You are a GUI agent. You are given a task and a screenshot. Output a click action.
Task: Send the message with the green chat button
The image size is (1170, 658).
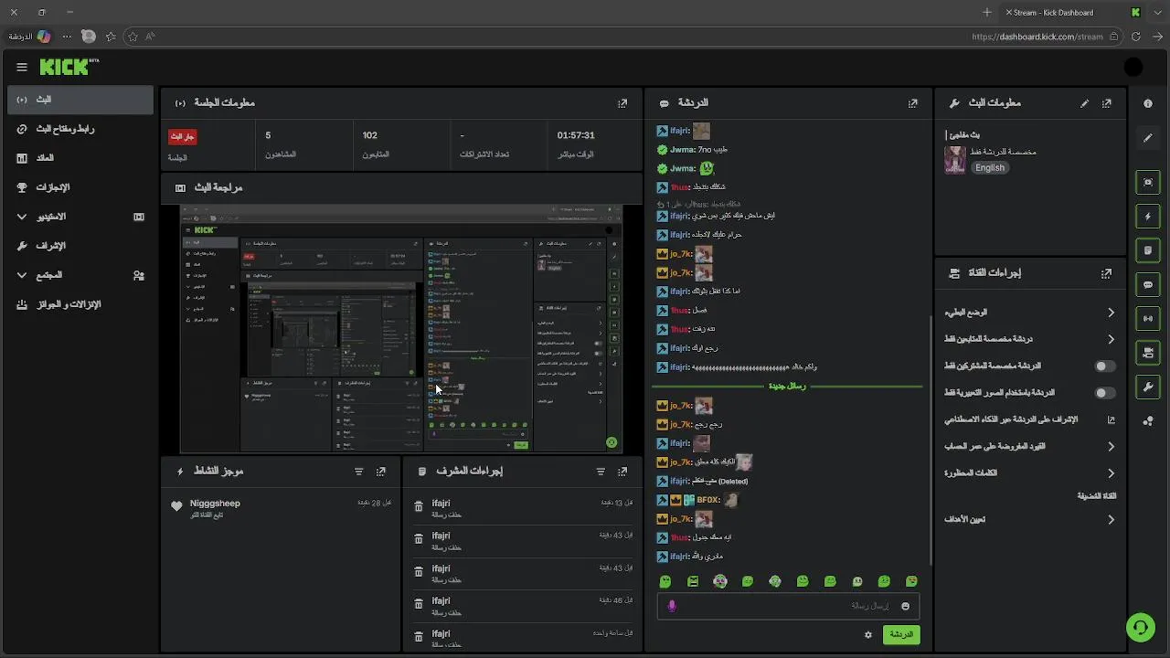tap(901, 634)
